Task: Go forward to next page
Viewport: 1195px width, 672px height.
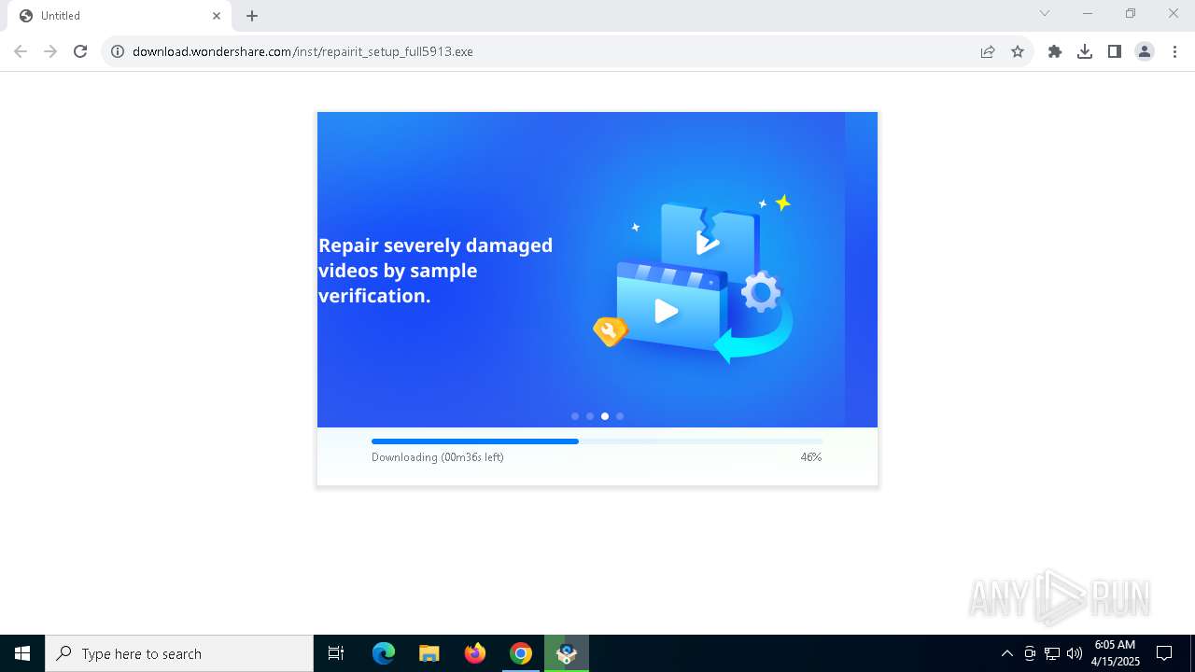Action: pyautogui.click(x=50, y=51)
